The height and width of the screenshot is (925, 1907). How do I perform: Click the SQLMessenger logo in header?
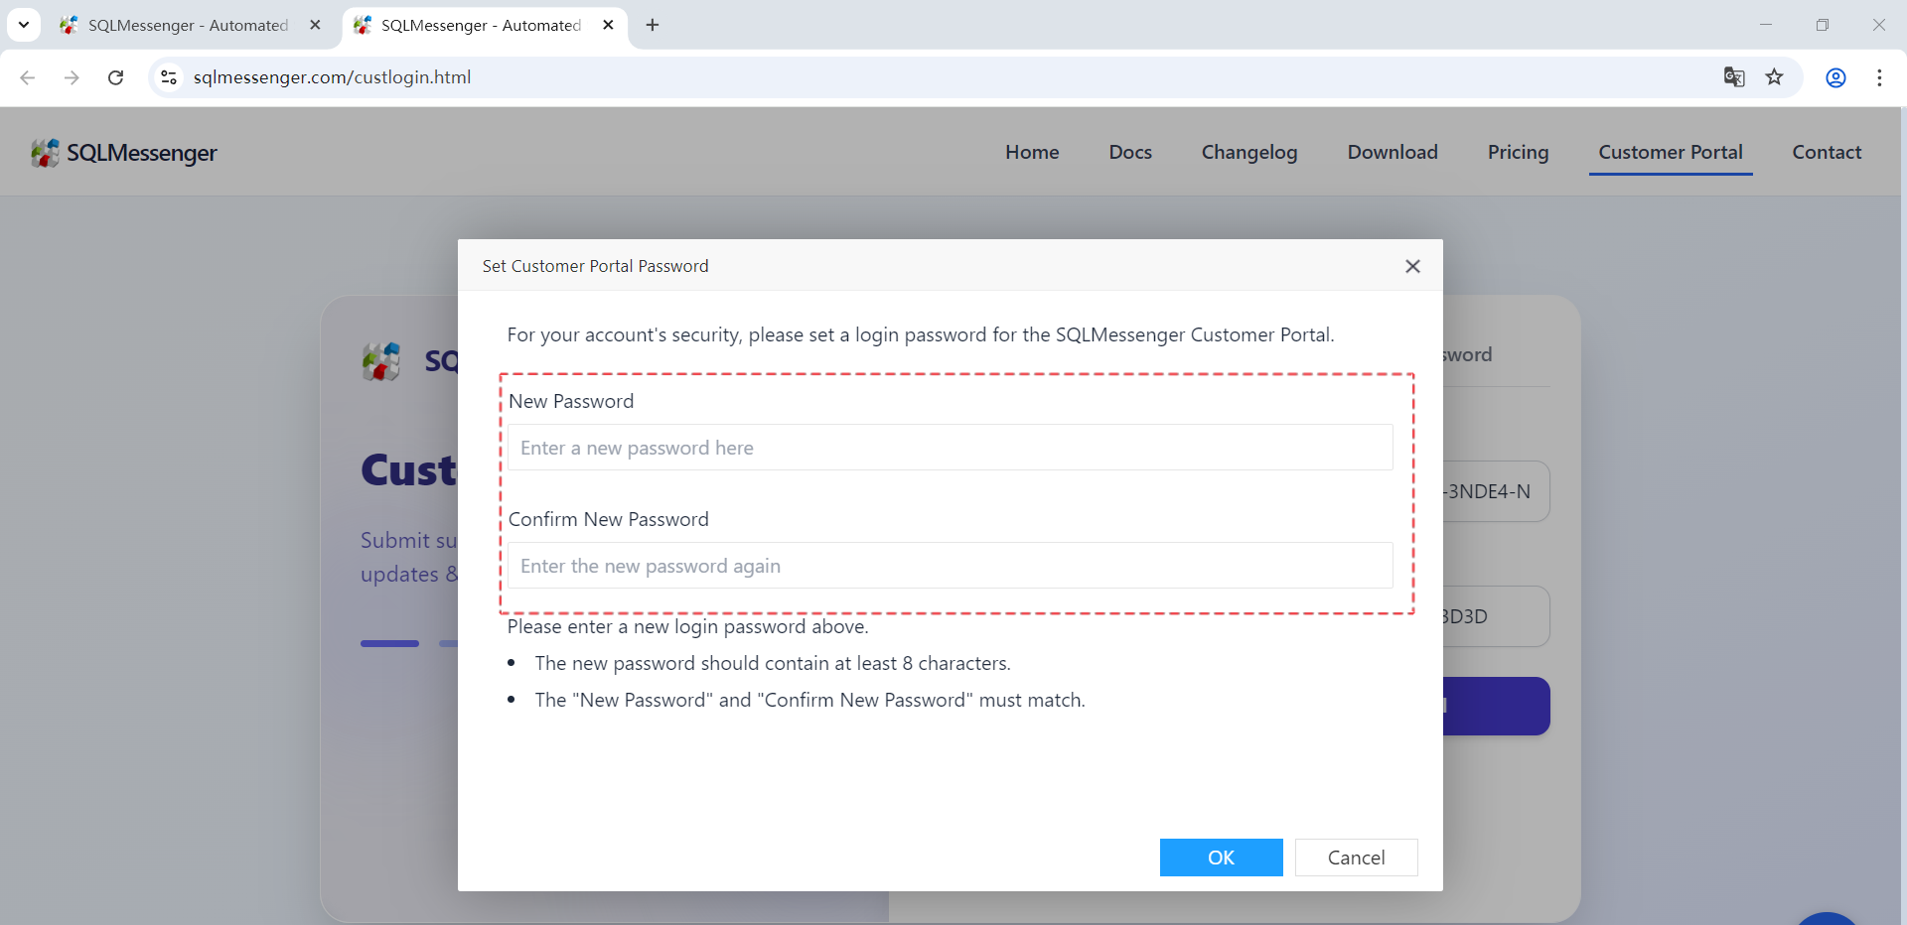(x=124, y=153)
